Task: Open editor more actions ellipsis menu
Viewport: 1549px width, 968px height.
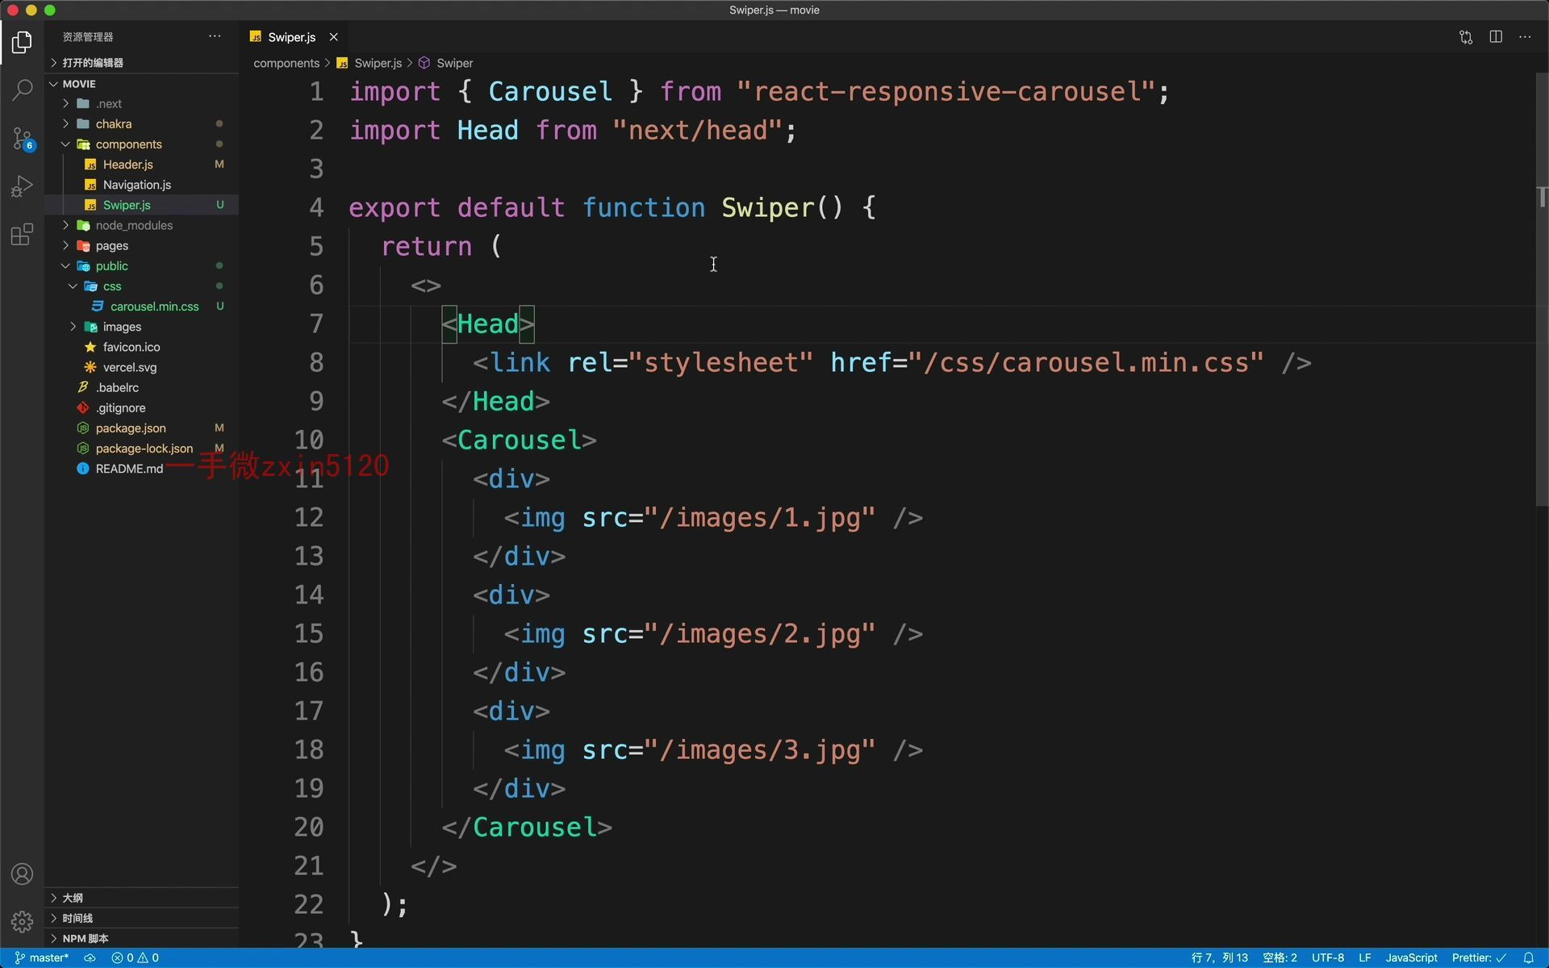Action: (1525, 37)
